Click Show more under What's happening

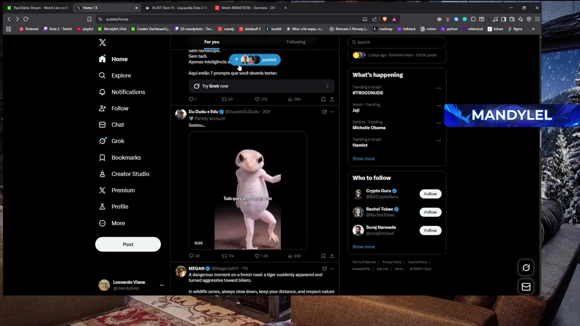(x=363, y=159)
